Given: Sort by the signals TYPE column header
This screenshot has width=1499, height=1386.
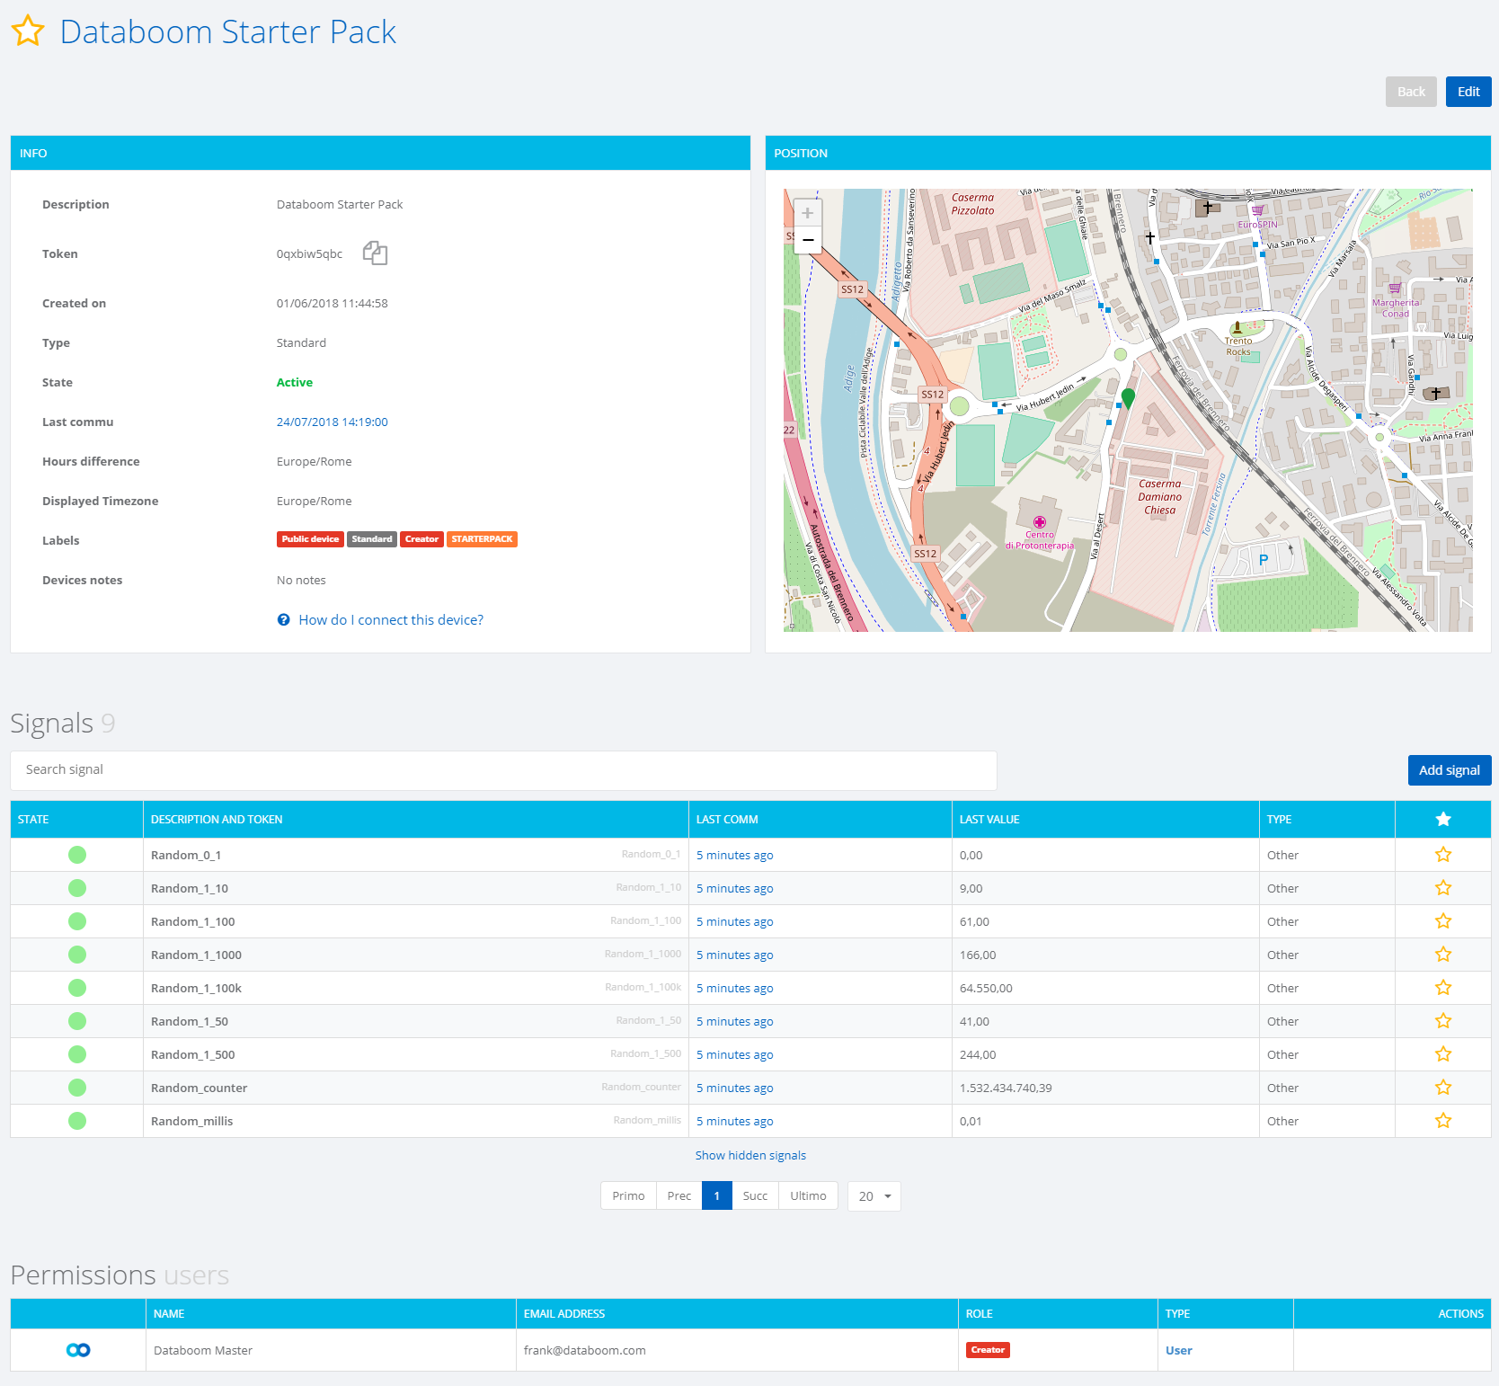Looking at the screenshot, I should tap(1327, 820).
